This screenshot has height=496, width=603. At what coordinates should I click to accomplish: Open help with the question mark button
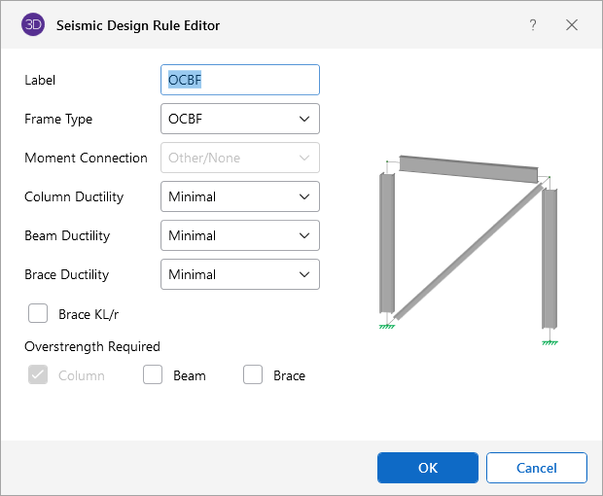(533, 25)
